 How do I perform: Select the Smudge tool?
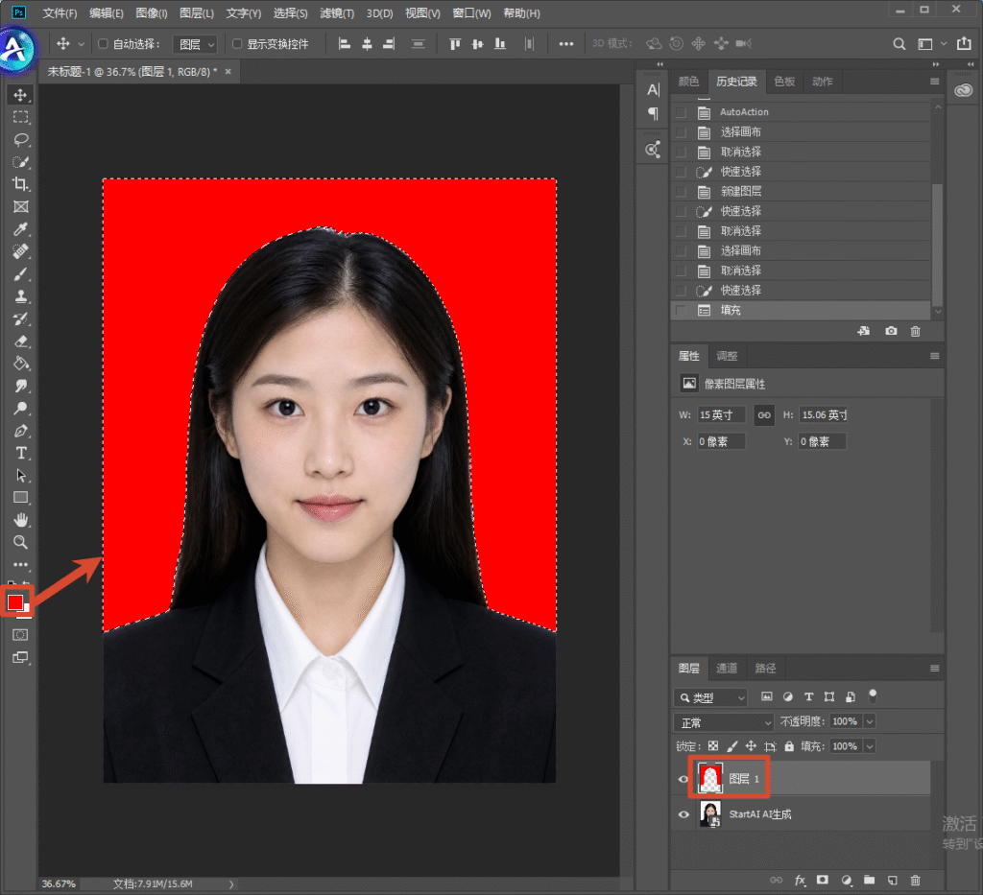(21, 386)
